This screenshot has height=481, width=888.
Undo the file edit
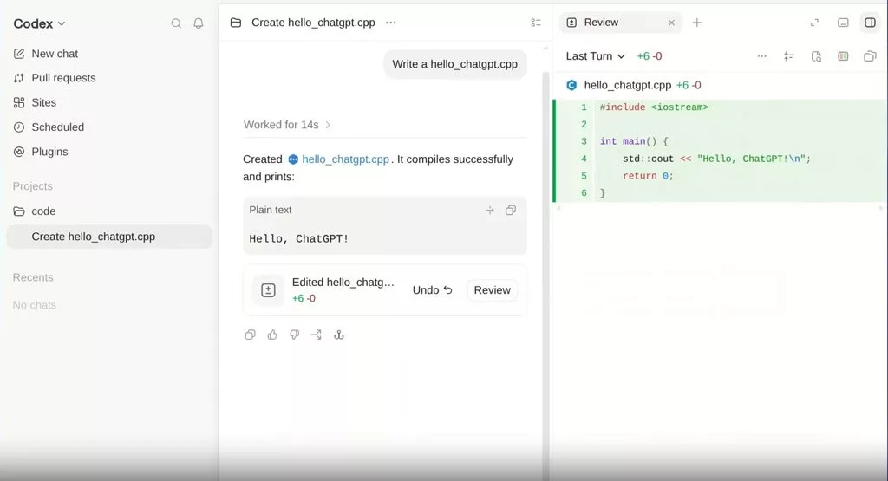[432, 290]
